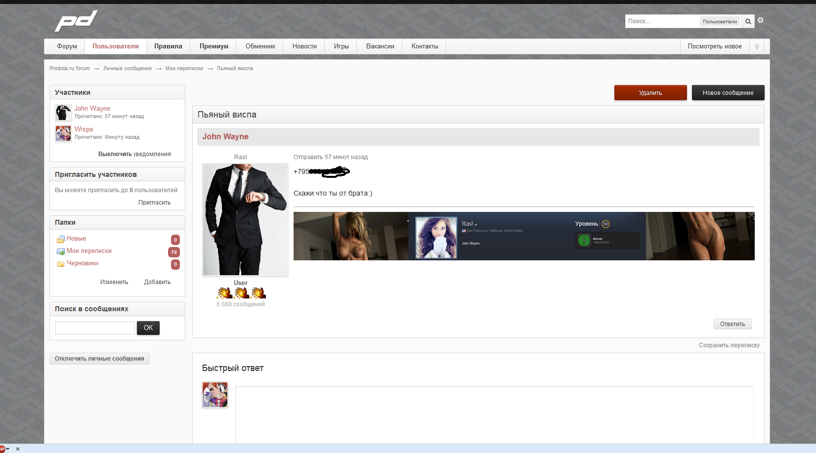
Task: Click the '6 668 сообщений' post count
Action: pyautogui.click(x=241, y=304)
